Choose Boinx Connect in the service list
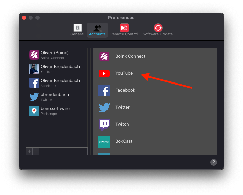The width and height of the screenshot is (243, 195). point(155,56)
